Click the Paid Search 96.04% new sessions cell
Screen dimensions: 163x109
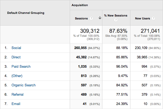(122, 67)
